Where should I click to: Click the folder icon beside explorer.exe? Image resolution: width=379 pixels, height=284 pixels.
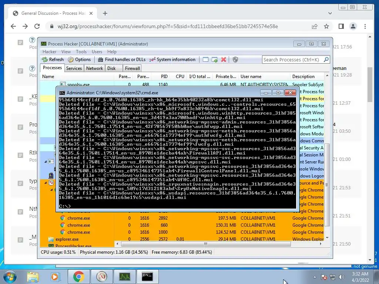tap(51, 239)
